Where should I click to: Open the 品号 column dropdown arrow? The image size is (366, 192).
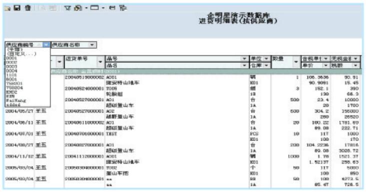244,59
